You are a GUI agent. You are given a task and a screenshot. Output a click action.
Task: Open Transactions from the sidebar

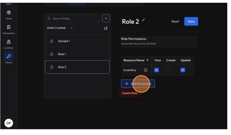[x=9, y=30]
